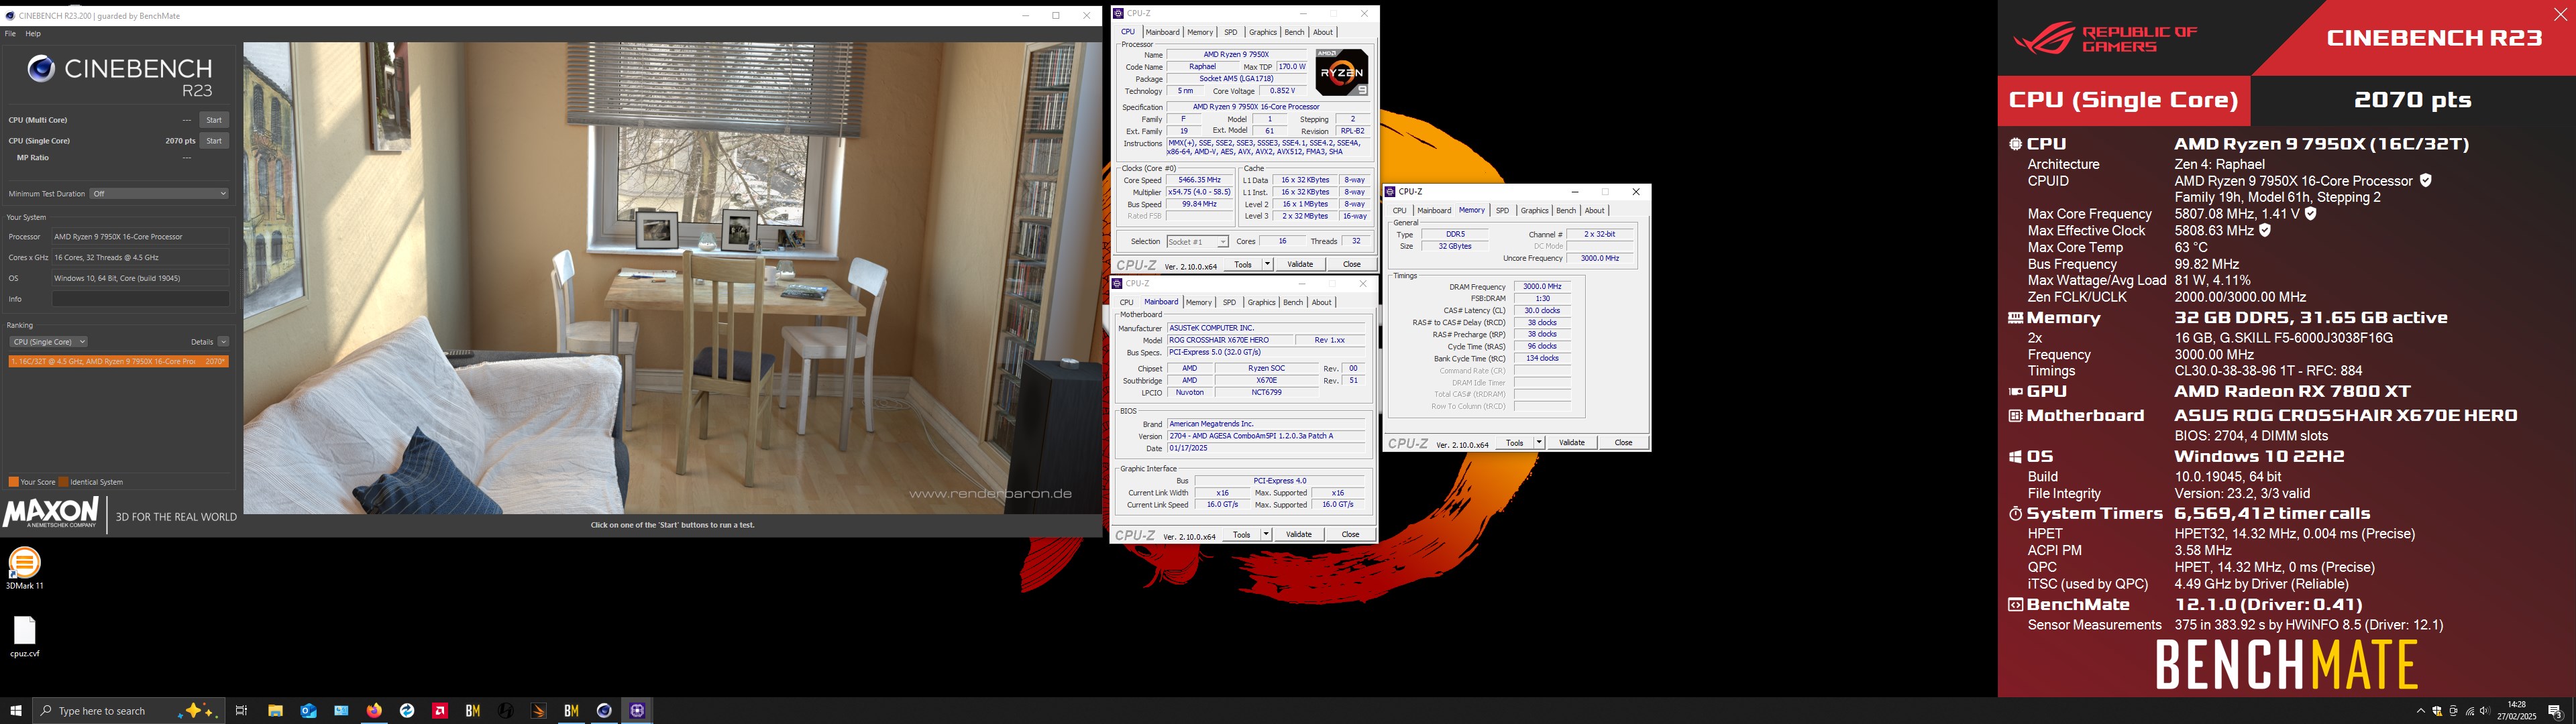
Task: Open Task View from the taskbar
Action: point(241,711)
